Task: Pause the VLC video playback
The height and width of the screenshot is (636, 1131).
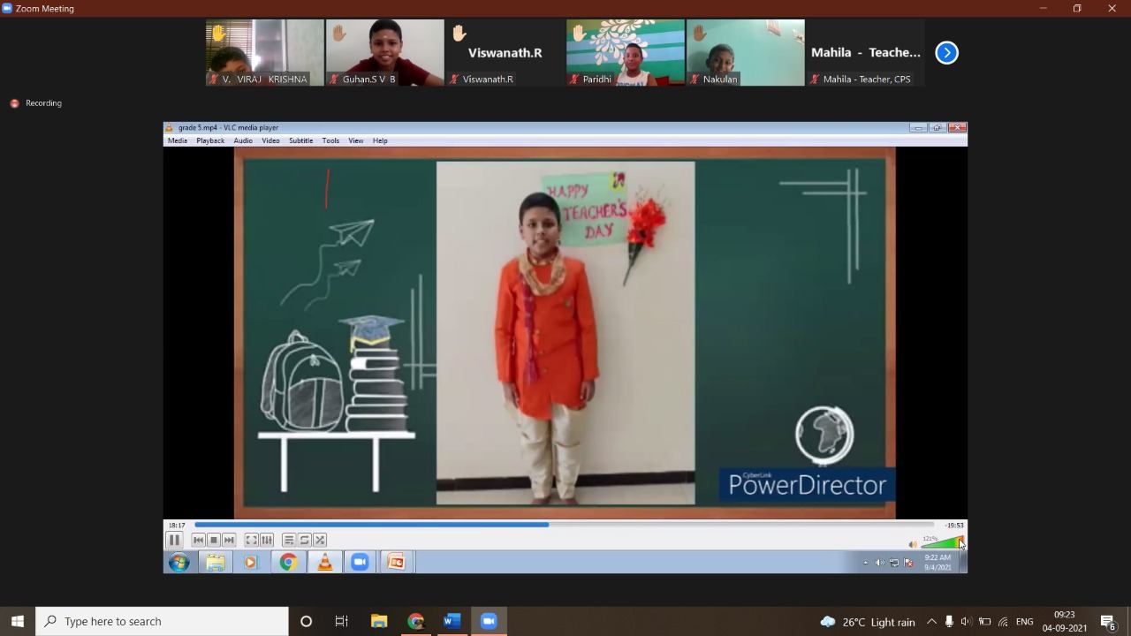Action: coord(174,540)
